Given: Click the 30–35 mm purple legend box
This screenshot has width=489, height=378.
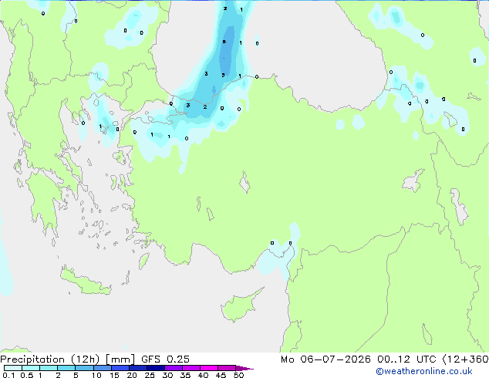Looking at the screenshot, I should click(174, 368).
